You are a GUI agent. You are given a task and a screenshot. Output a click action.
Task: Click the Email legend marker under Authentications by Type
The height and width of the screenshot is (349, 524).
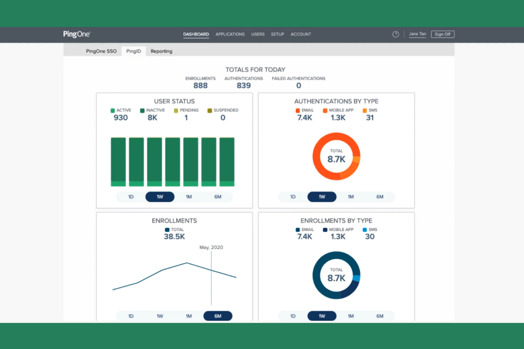pos(297,110)
